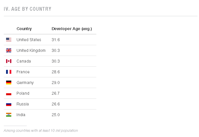The width and height of the screenshot is (199, 137).
Task: Select the United States country name
Action: [29, 40]
